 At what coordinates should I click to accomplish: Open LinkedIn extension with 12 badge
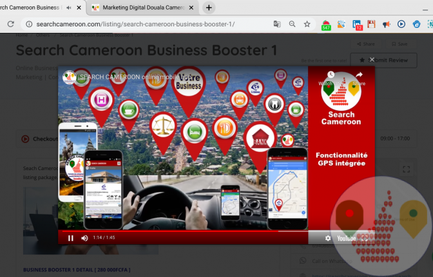coord(358,25)
